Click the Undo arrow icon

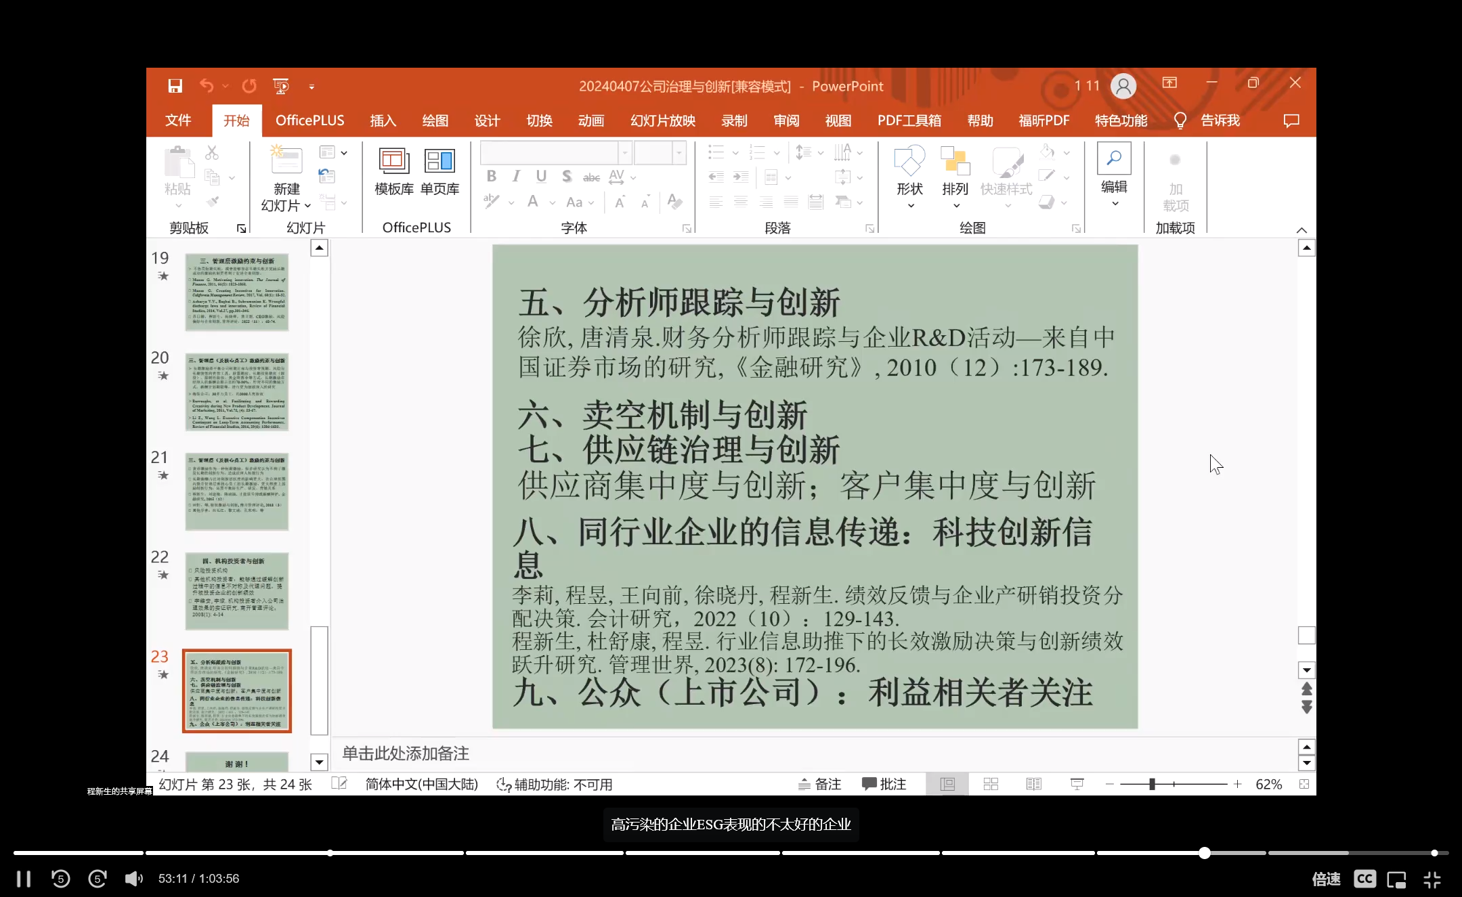[x=207, y=86]
